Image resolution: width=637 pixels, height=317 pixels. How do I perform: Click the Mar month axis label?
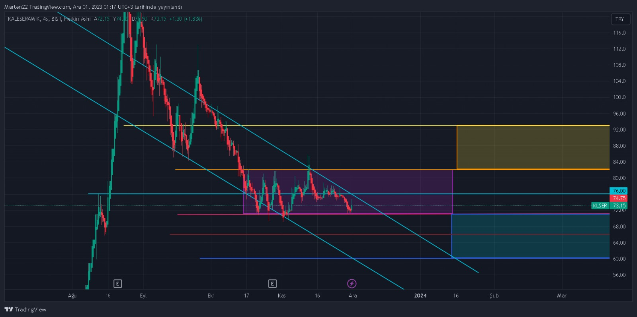click(x=562, y=296)
